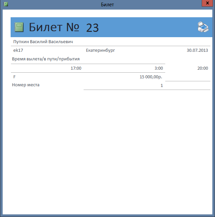
Task: Close the Билет window
Action: click(207, 3)
